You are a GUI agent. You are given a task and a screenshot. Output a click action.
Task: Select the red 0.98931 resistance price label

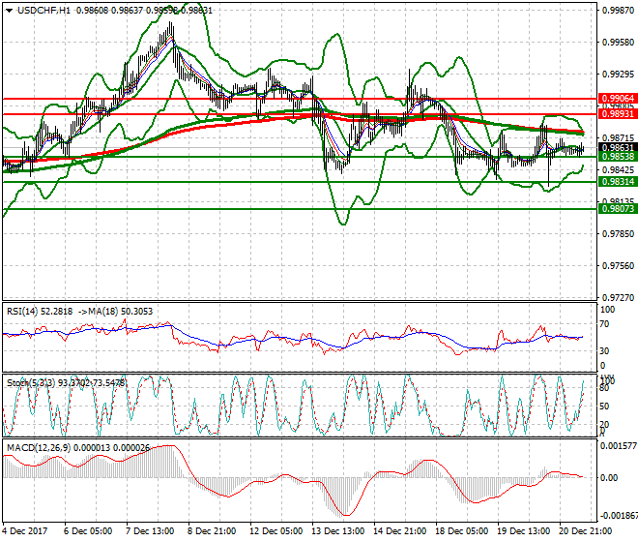tap(618, 113)
